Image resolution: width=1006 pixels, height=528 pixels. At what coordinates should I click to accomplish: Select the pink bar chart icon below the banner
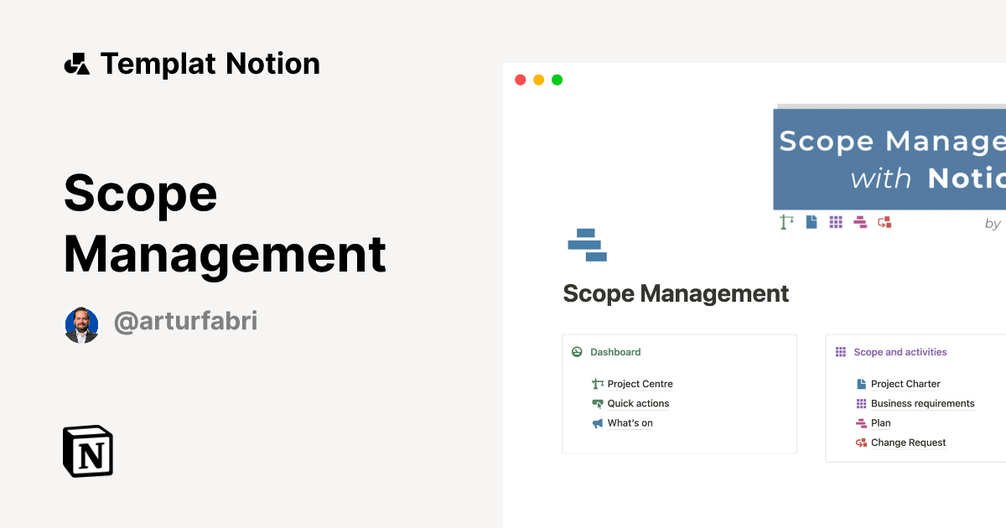[x=860, y=222]
